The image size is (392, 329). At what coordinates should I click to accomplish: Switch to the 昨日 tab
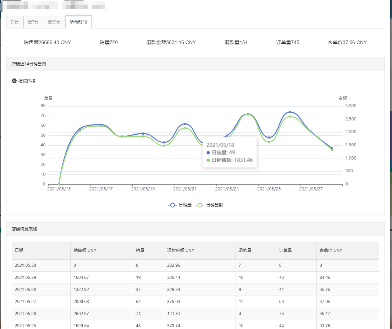(15, 22)
